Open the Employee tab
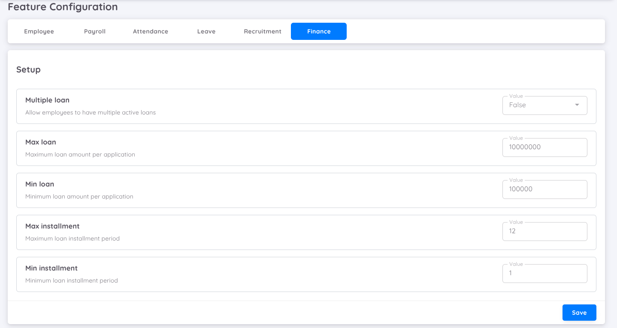 tap(39, 31)
